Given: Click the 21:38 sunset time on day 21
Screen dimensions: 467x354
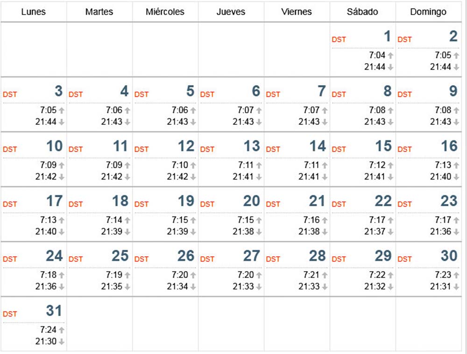Looking at the screenshot, I should 309,232.
